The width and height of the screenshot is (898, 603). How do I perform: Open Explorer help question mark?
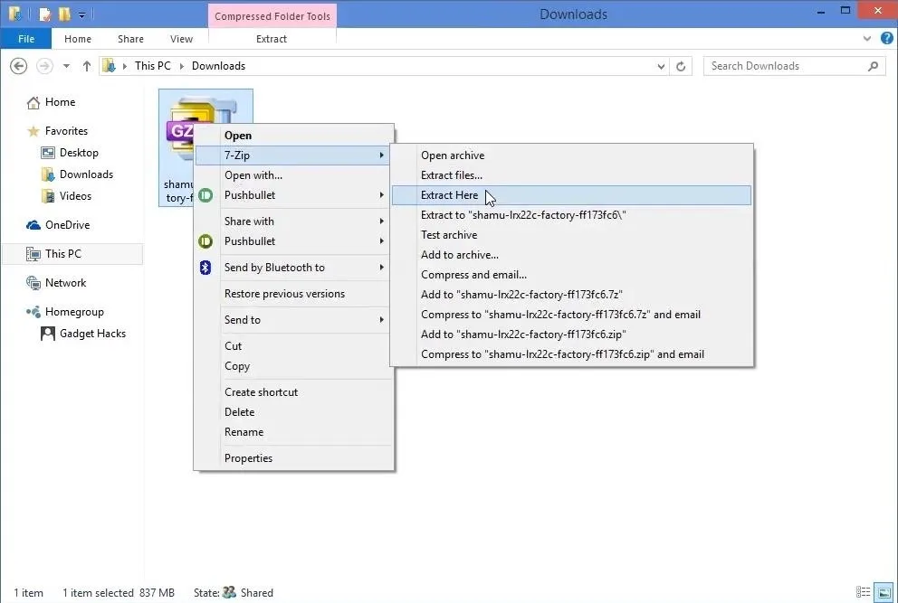tap(886, 38)
